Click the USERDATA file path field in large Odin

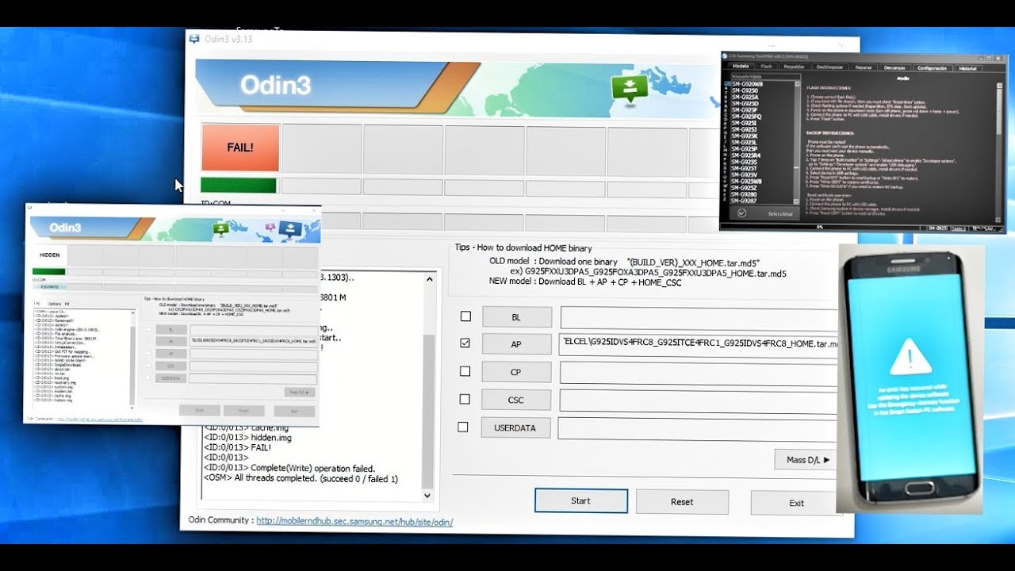point(697,428)
